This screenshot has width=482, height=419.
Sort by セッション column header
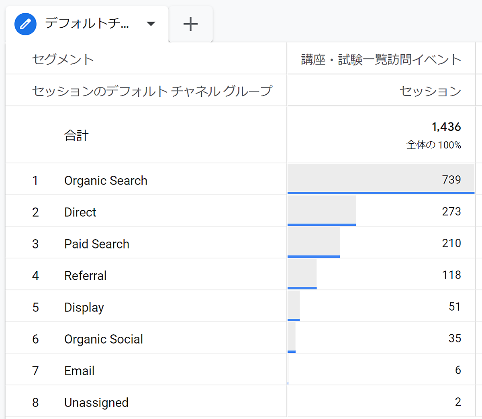coord(430,91)
